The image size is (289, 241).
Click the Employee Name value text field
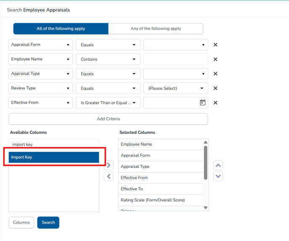tap(176, 59)
